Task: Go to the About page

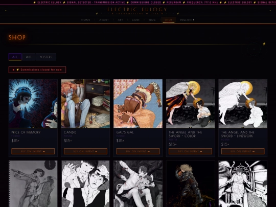Action: (104, 20)
